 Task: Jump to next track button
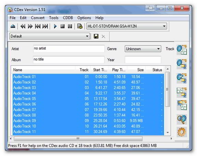(x=45, y=26)
